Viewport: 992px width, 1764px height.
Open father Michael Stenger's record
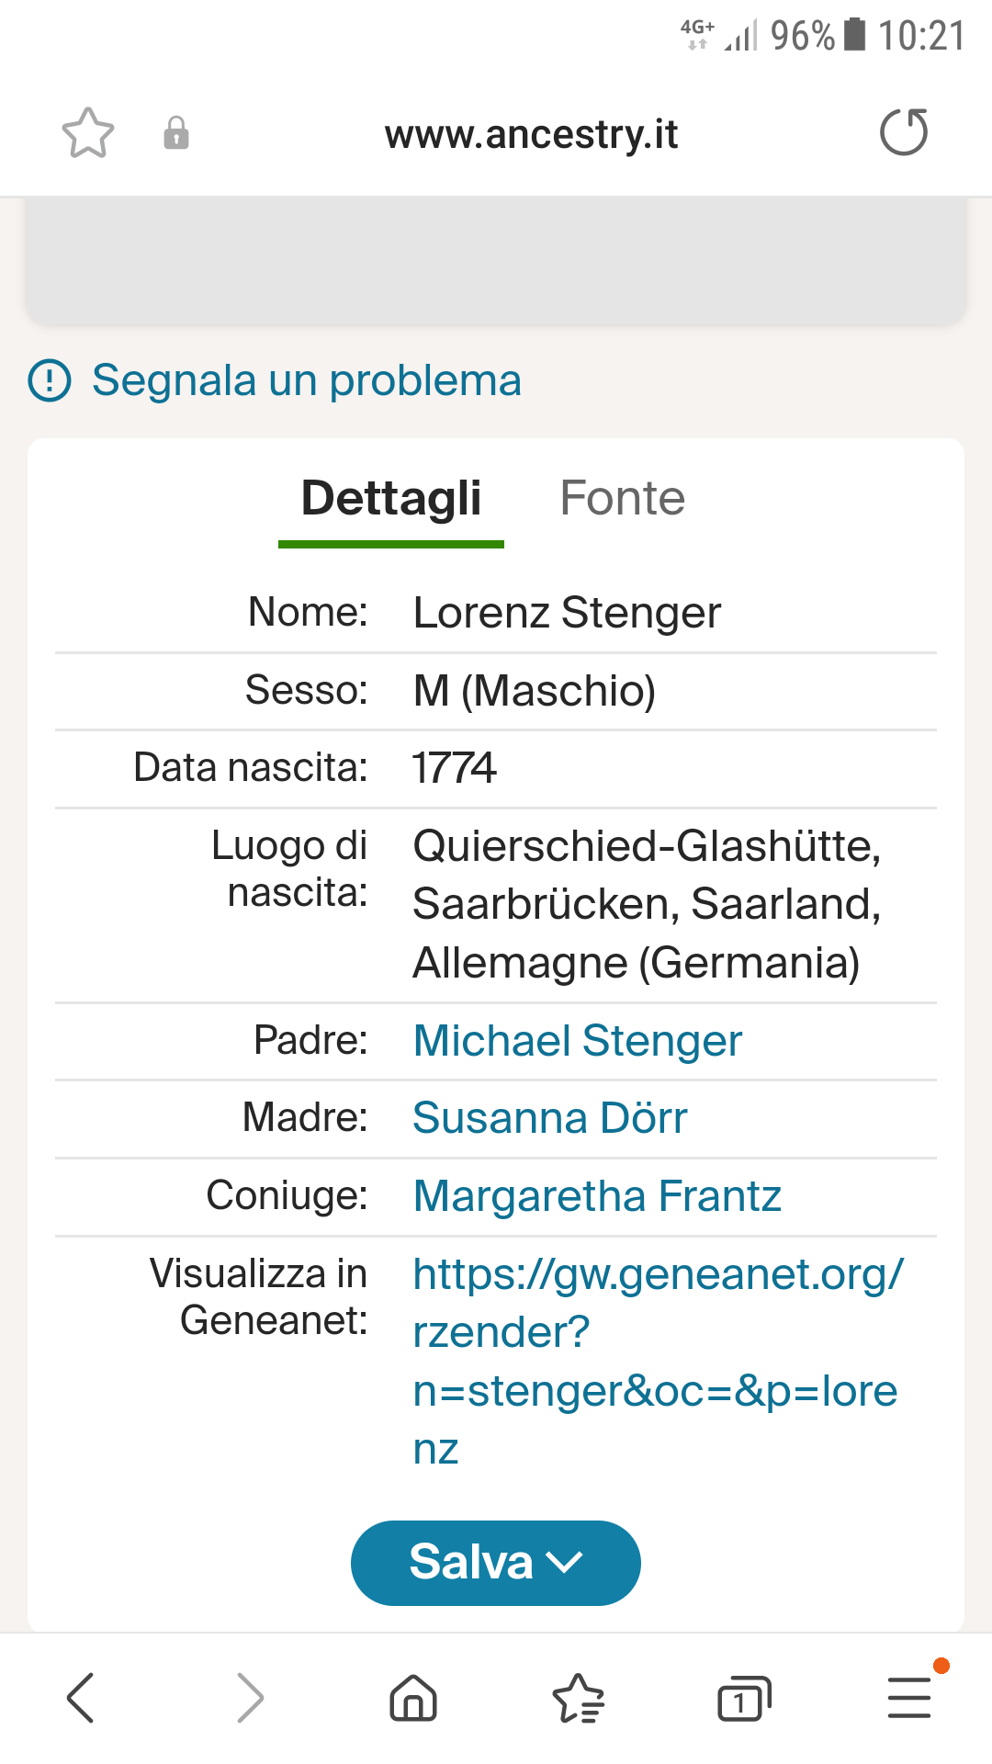pos(578,1041)
